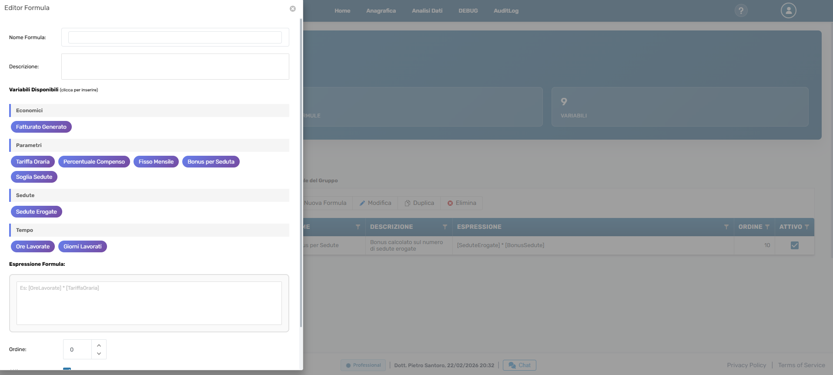Open the Analisi Dati menu
Screen dimensions: 833x375
(427, 11)
